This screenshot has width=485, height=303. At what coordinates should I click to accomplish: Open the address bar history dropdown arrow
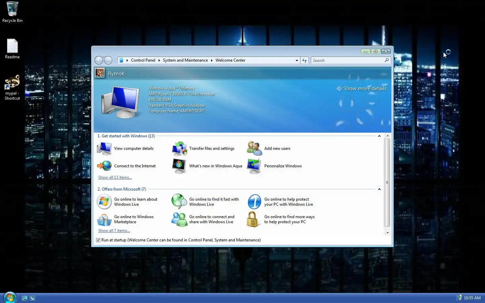297,60
